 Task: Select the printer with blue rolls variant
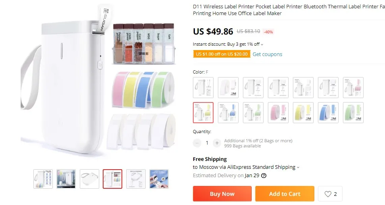pyautogui.click(x=228, y=112)
